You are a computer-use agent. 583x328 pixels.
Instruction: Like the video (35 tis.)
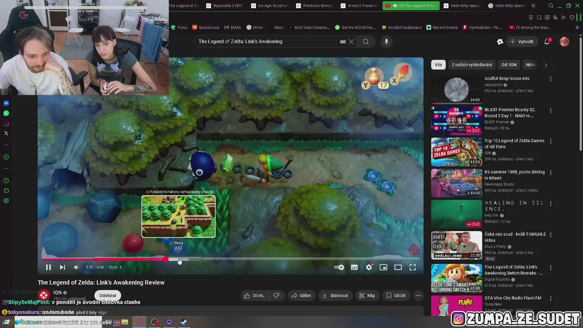254,296
